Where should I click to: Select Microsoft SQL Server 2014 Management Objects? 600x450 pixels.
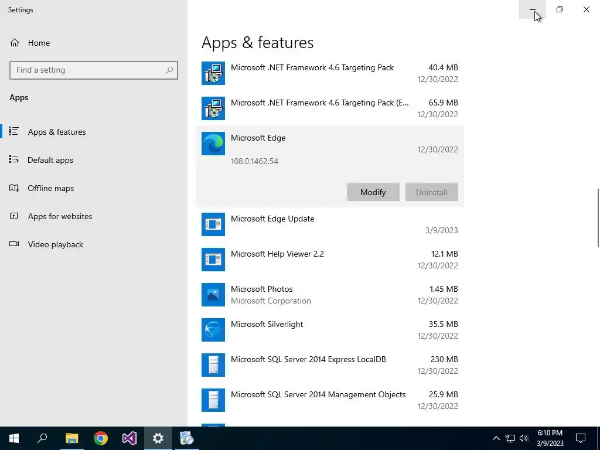point(330,400)
